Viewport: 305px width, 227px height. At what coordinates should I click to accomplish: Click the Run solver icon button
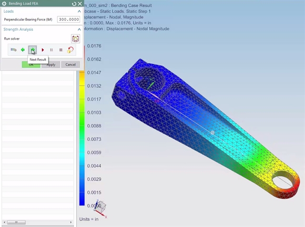[x=75, y=39]
